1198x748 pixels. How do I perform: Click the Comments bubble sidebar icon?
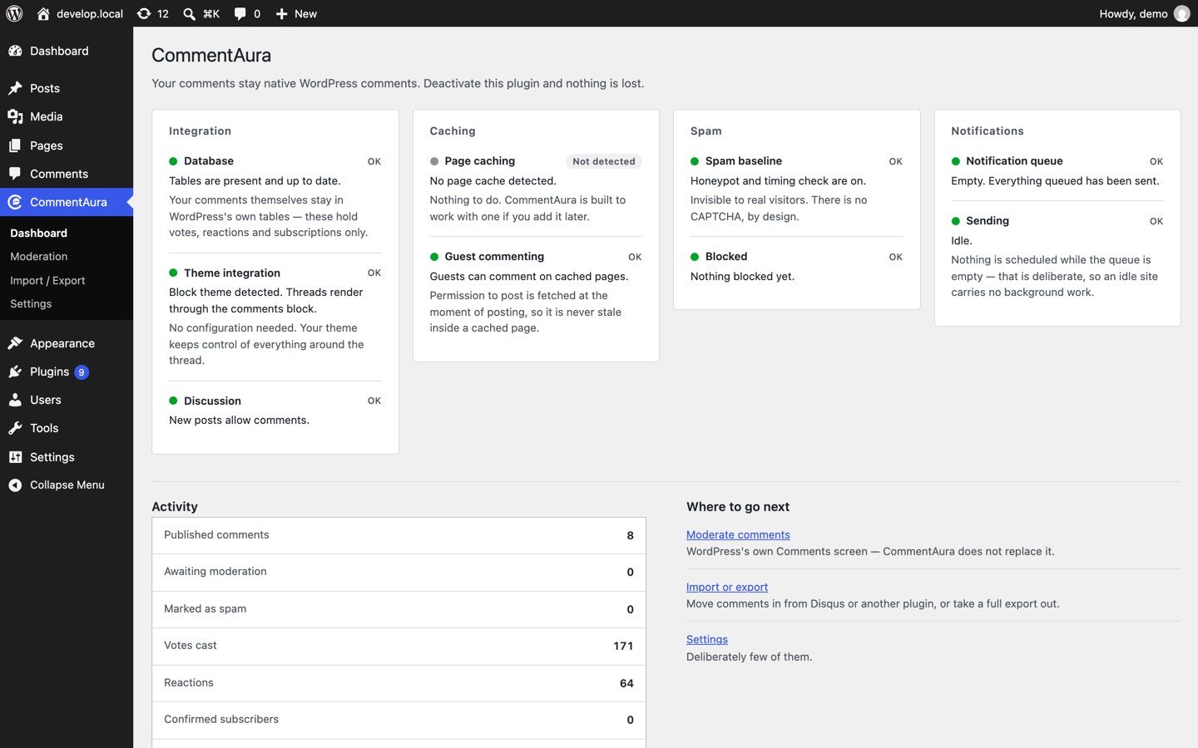pos(15,174)
